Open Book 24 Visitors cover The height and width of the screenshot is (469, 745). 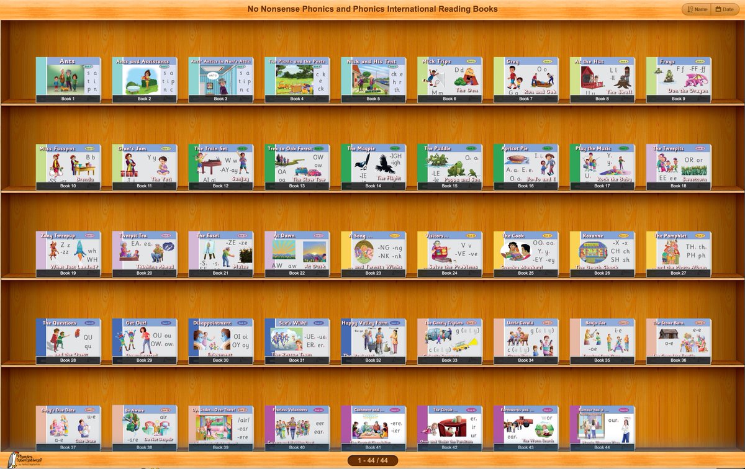tap(450, 254)
